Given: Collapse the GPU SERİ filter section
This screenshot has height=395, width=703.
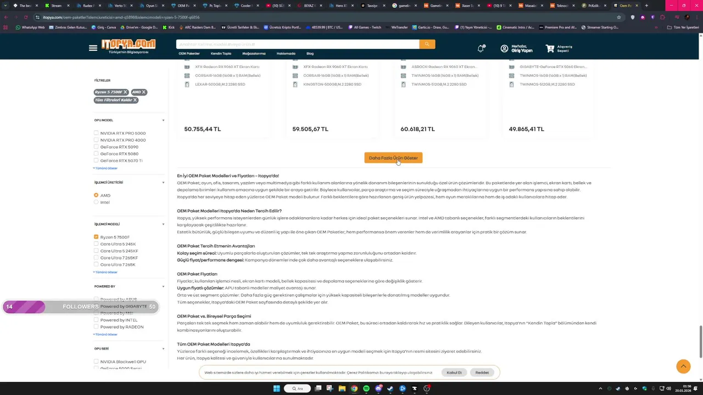Looking at the screenshot, I should click(x=163, y=348).
